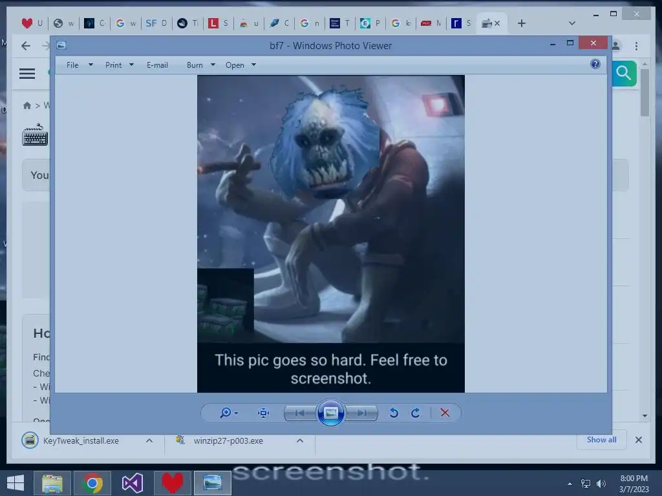Screen dimensions: 662x496
Task: Open Chrome from the taskbar
Action: point(92,483)
